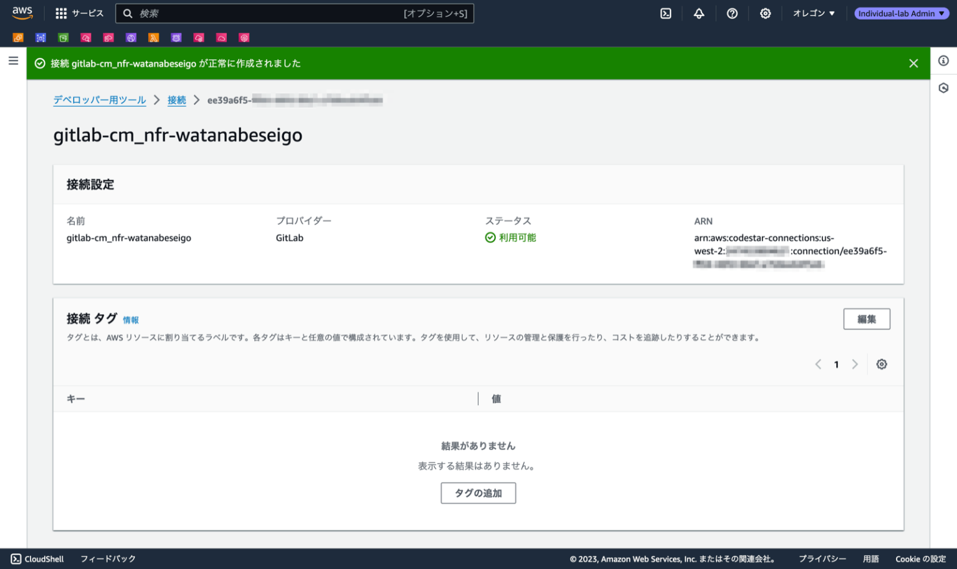This screenshot has width=957, height=569.
Task: Open the オレゴン region dropdown
Action: (x=813, y=12)
